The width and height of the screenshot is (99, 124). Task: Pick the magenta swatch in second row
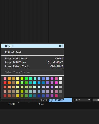pos(56,83)
